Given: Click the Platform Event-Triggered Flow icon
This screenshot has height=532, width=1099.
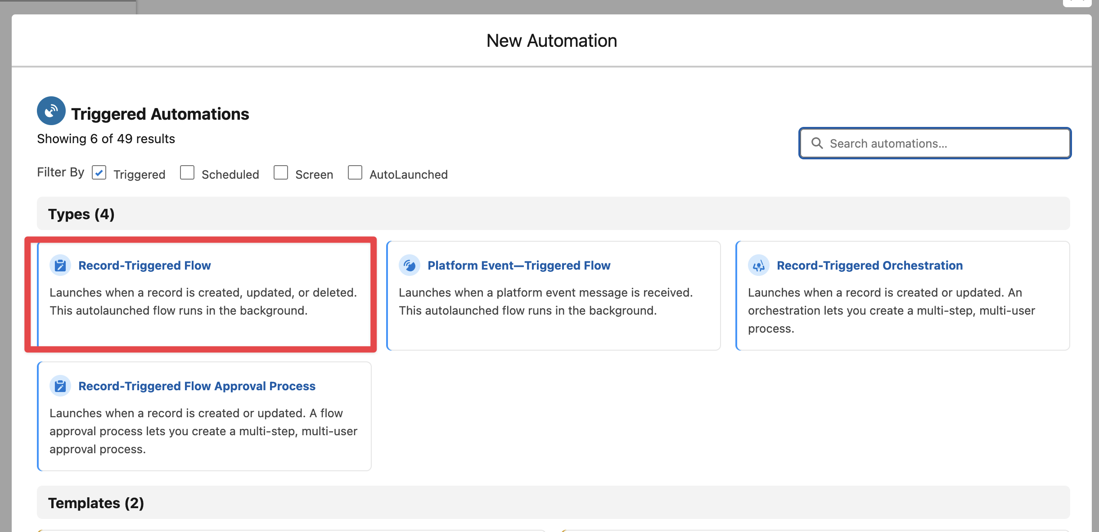Looking at the screenshot, I should [x=410, y=266].
